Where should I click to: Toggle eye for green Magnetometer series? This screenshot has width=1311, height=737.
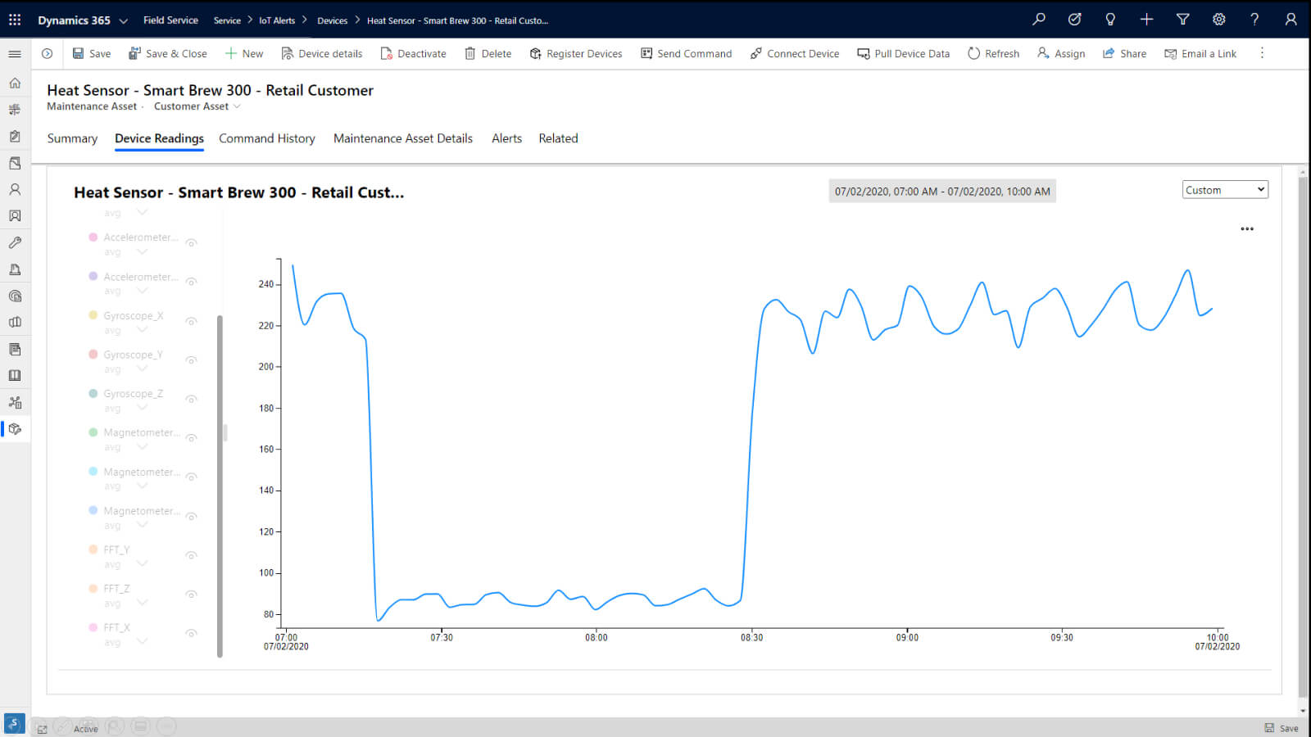(x=191, y=438)
